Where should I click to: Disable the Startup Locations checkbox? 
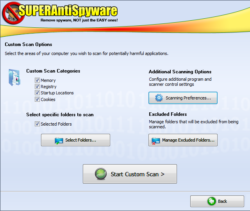click(x=37, y=93)
